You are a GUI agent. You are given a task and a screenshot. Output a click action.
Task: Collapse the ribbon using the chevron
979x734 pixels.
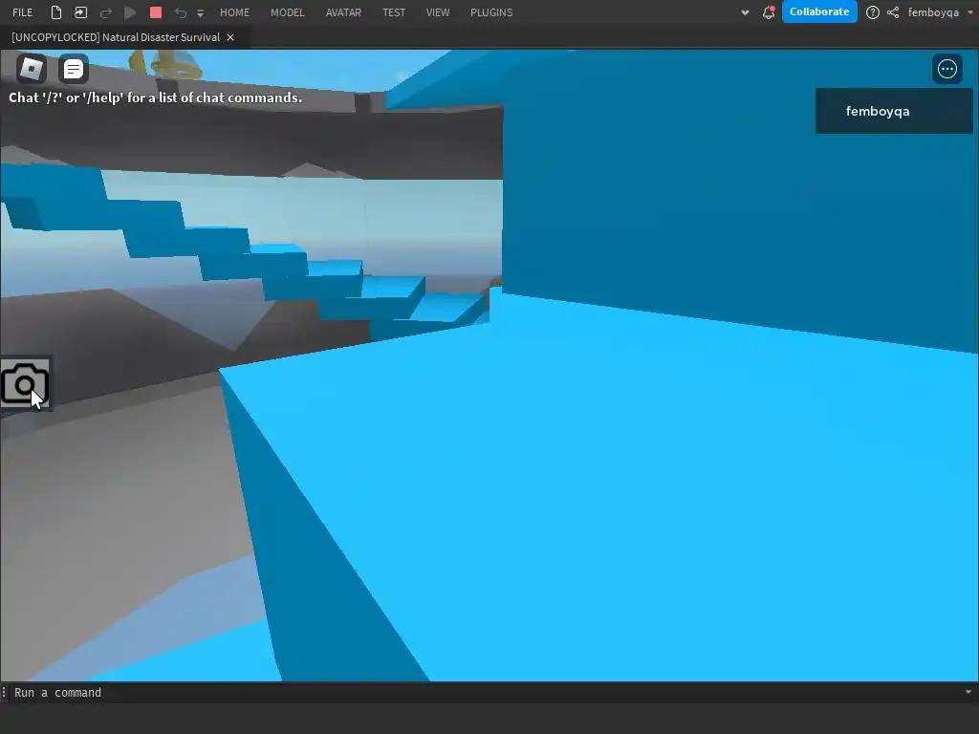click(x=745, y=12)
